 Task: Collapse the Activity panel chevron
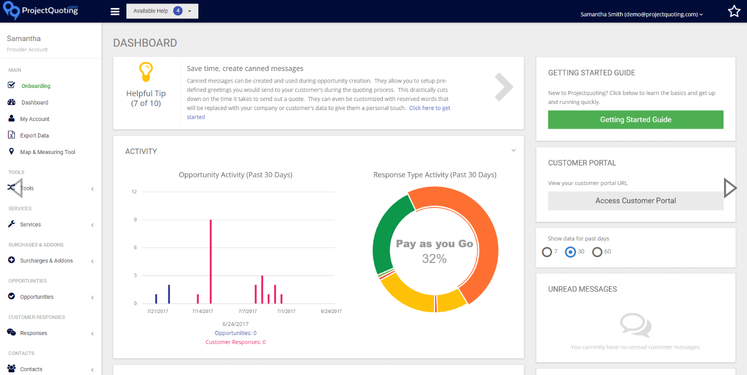pos(513,150)
